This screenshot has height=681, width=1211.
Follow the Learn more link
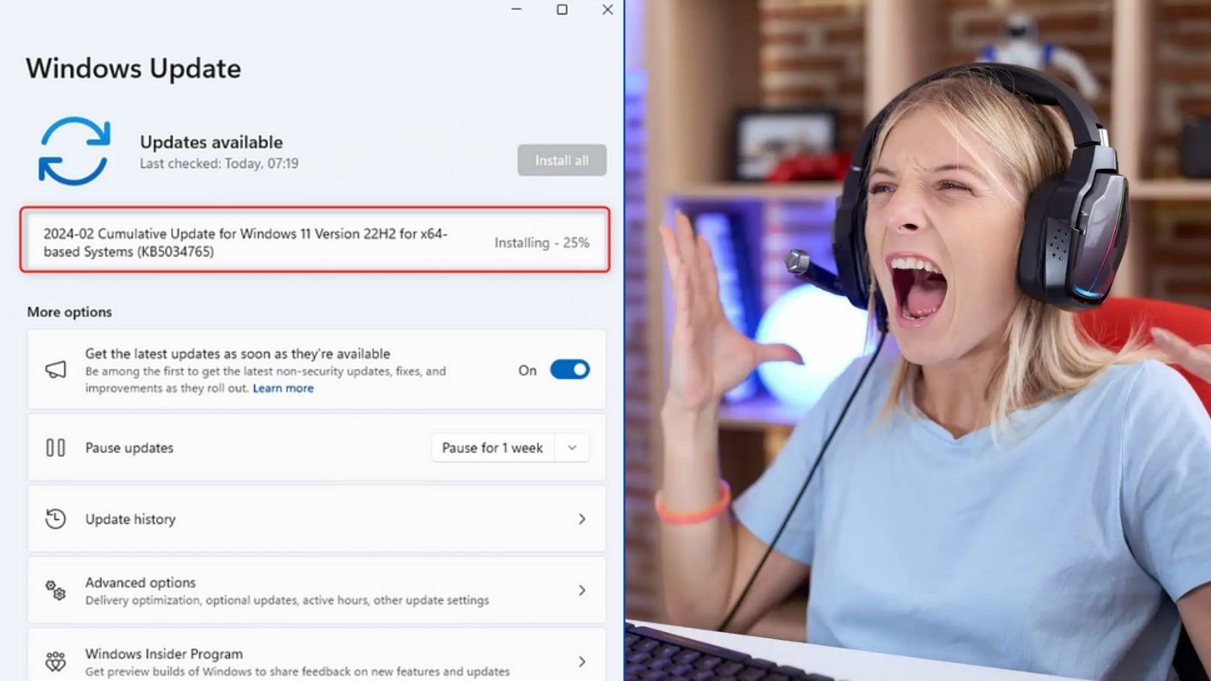[283, 388]
